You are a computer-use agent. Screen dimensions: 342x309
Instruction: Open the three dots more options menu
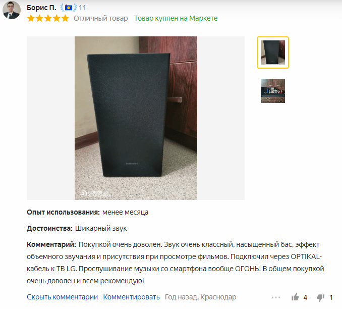pos(276,297)
